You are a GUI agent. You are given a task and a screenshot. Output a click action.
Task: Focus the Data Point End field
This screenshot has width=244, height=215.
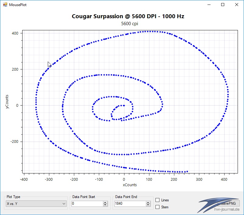point(130,203)
